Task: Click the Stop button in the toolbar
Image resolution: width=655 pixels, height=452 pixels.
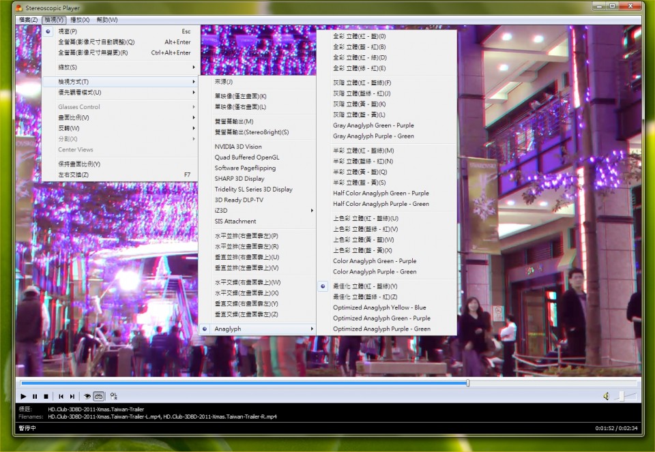Action: point(46,396)
